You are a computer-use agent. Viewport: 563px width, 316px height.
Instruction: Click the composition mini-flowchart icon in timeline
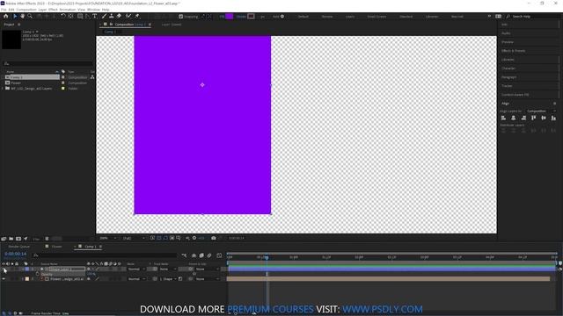[x=184, y=255]
